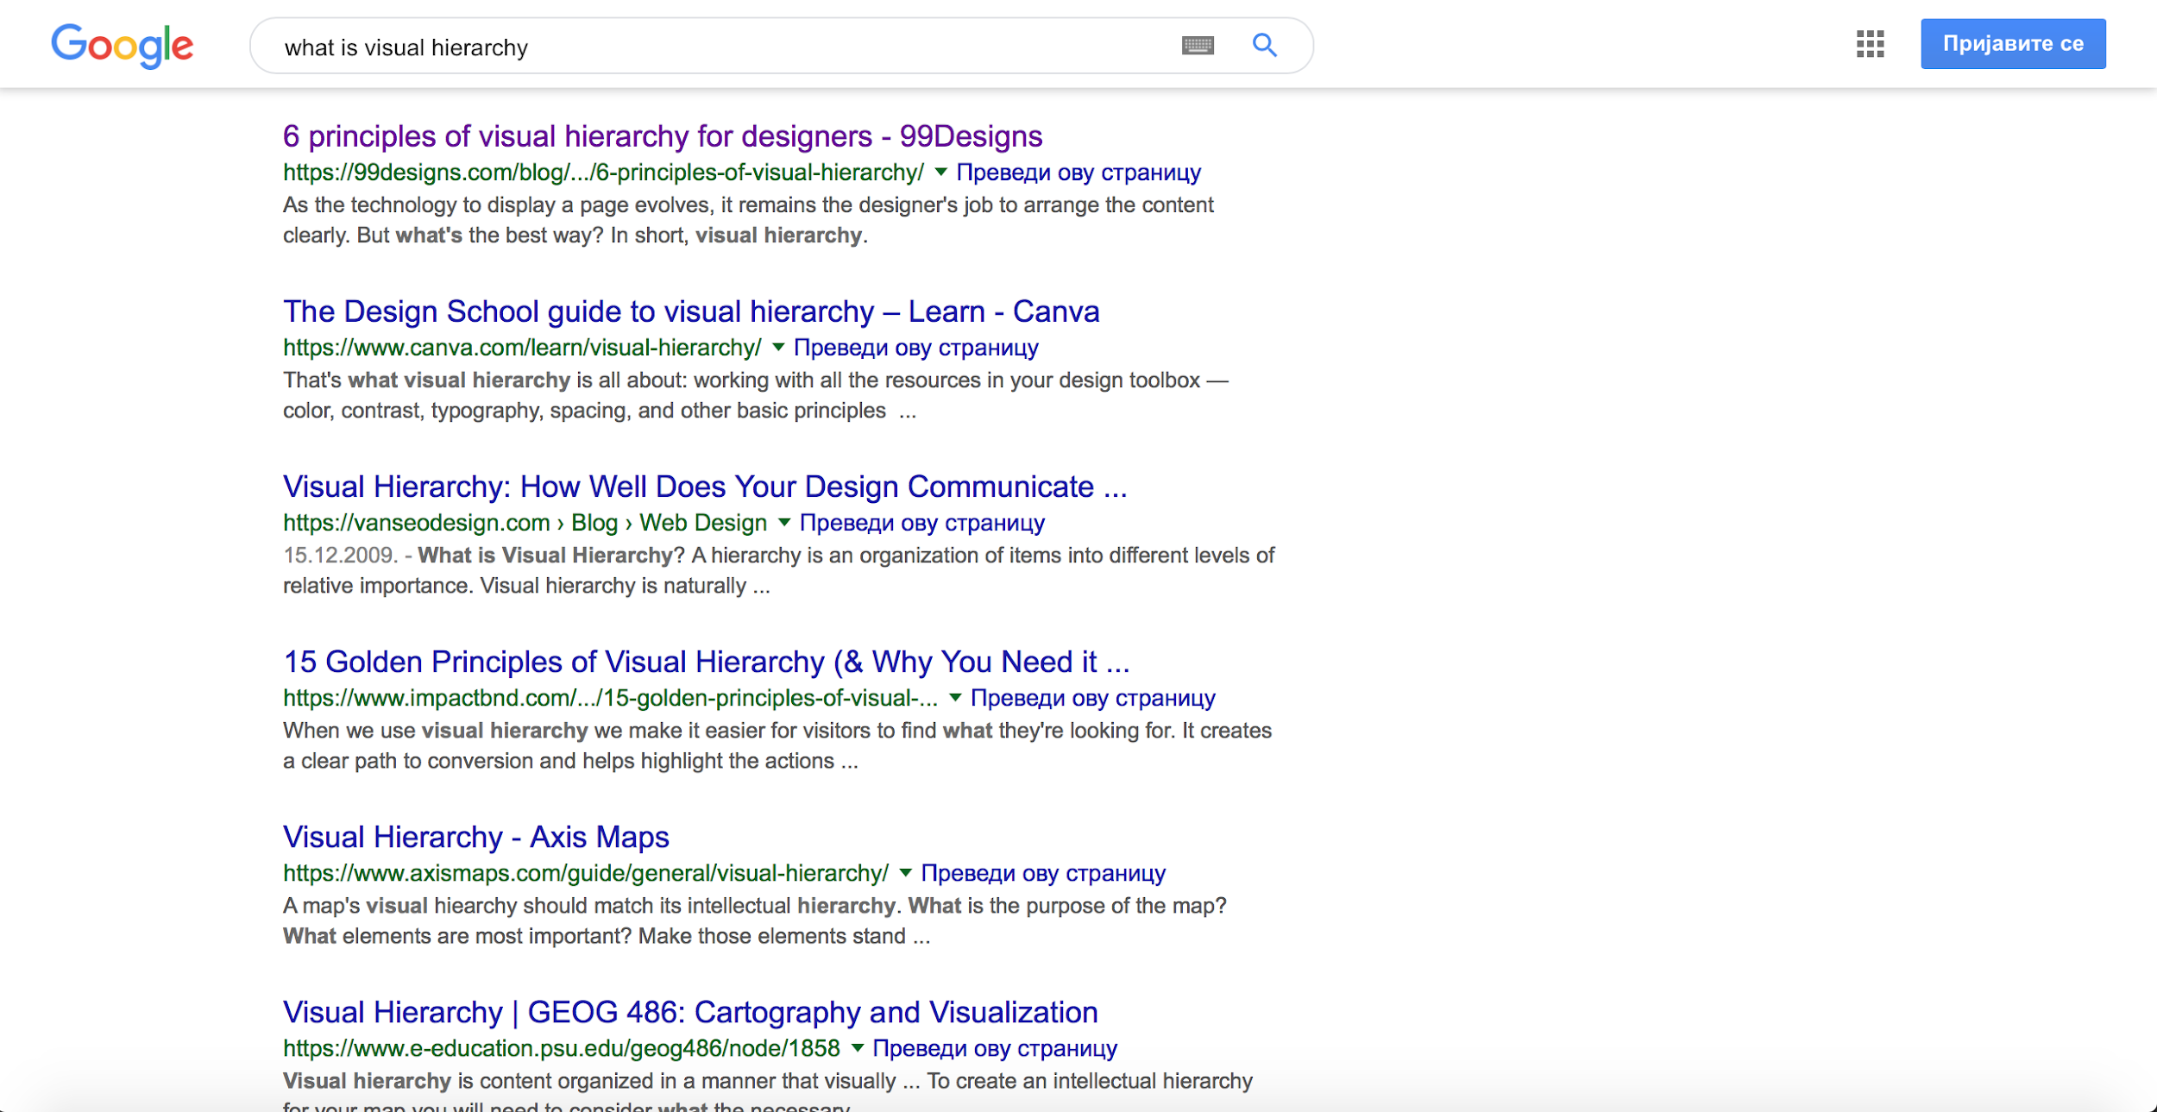Open the Canva Design School guide result
The height and width of the screenshot is (1112, 2157).
(691, 311)
